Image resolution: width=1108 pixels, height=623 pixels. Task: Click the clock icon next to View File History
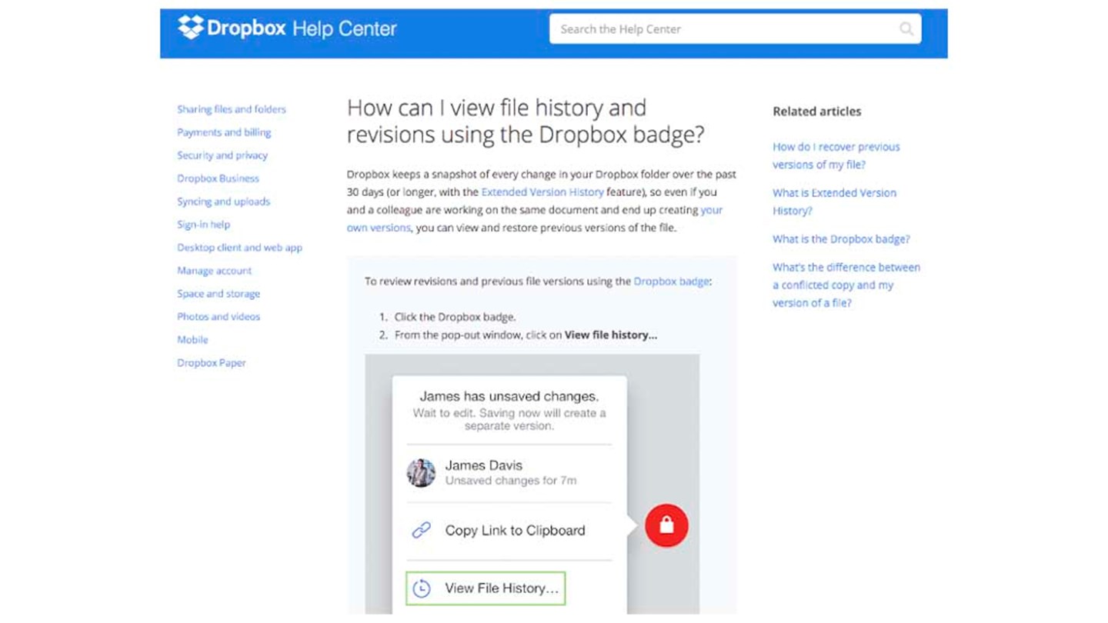tap(420, 588)
